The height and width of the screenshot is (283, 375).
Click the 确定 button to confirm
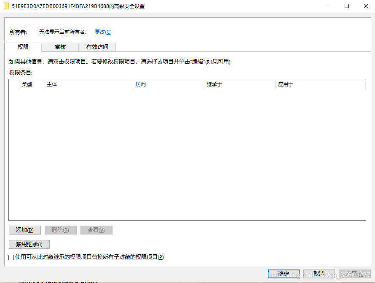coord(283,273)
